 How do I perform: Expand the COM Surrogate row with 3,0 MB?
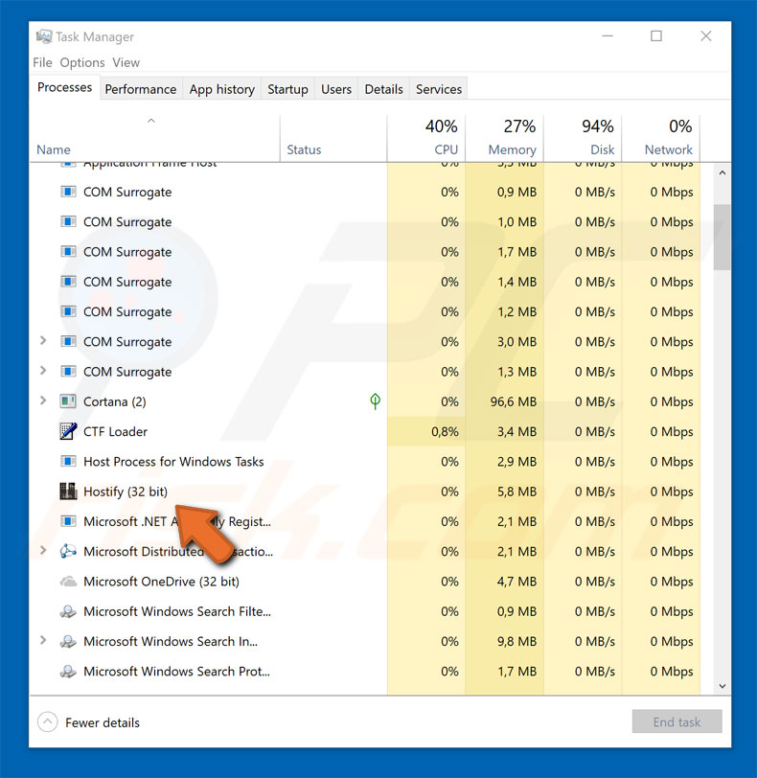(43, 341)
